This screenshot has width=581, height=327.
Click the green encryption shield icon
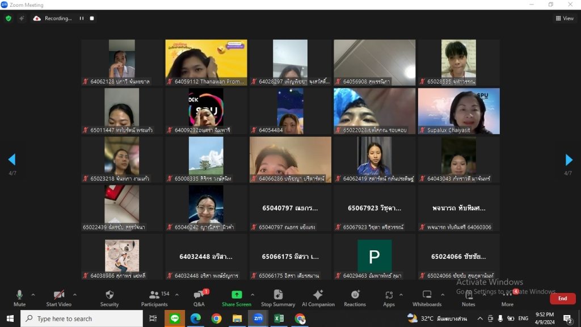[x=9, y=18]
